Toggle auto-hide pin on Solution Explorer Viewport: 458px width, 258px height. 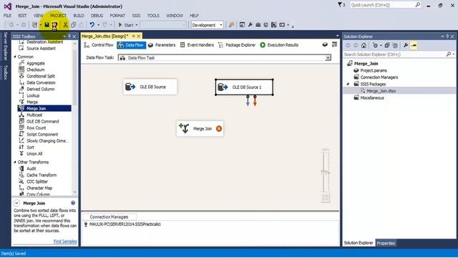click(447, 37)
